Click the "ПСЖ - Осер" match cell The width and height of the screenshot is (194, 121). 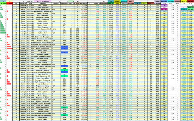pos(43,53)
